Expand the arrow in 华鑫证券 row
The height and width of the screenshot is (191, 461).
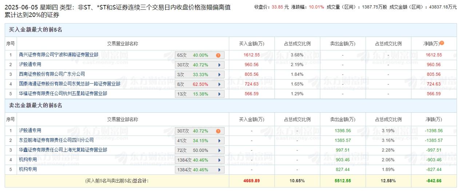pyautogui.click(x=219, y=150)
